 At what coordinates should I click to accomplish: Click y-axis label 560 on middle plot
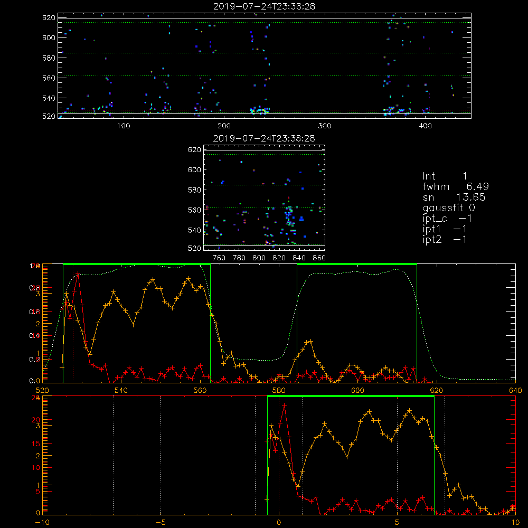pos(194,210)
